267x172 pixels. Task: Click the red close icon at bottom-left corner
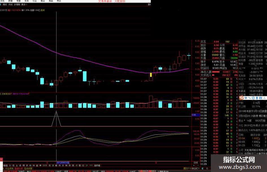coord(1,159)
